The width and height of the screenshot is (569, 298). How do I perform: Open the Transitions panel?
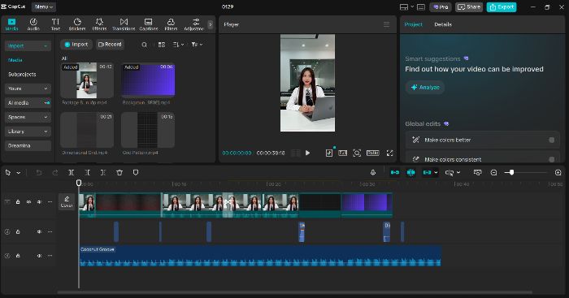(x=124, y=24)
